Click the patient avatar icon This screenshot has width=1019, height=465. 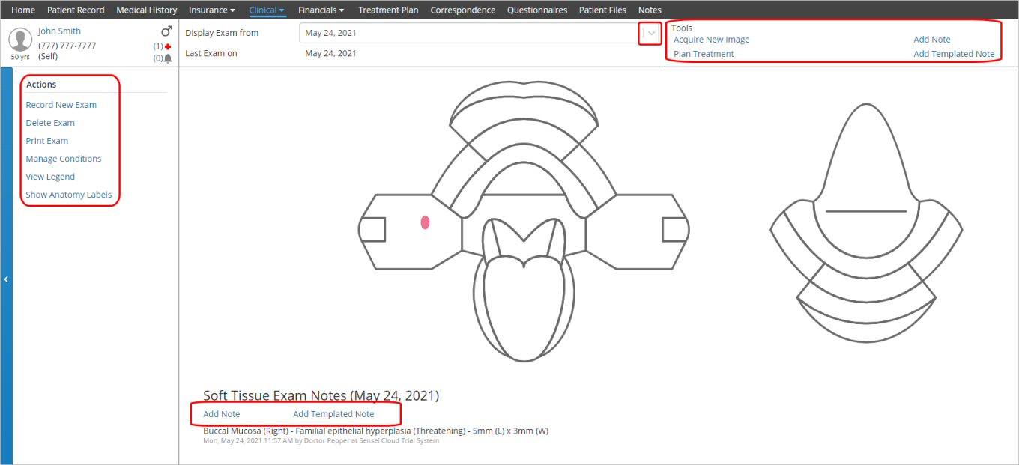[20, 40]
